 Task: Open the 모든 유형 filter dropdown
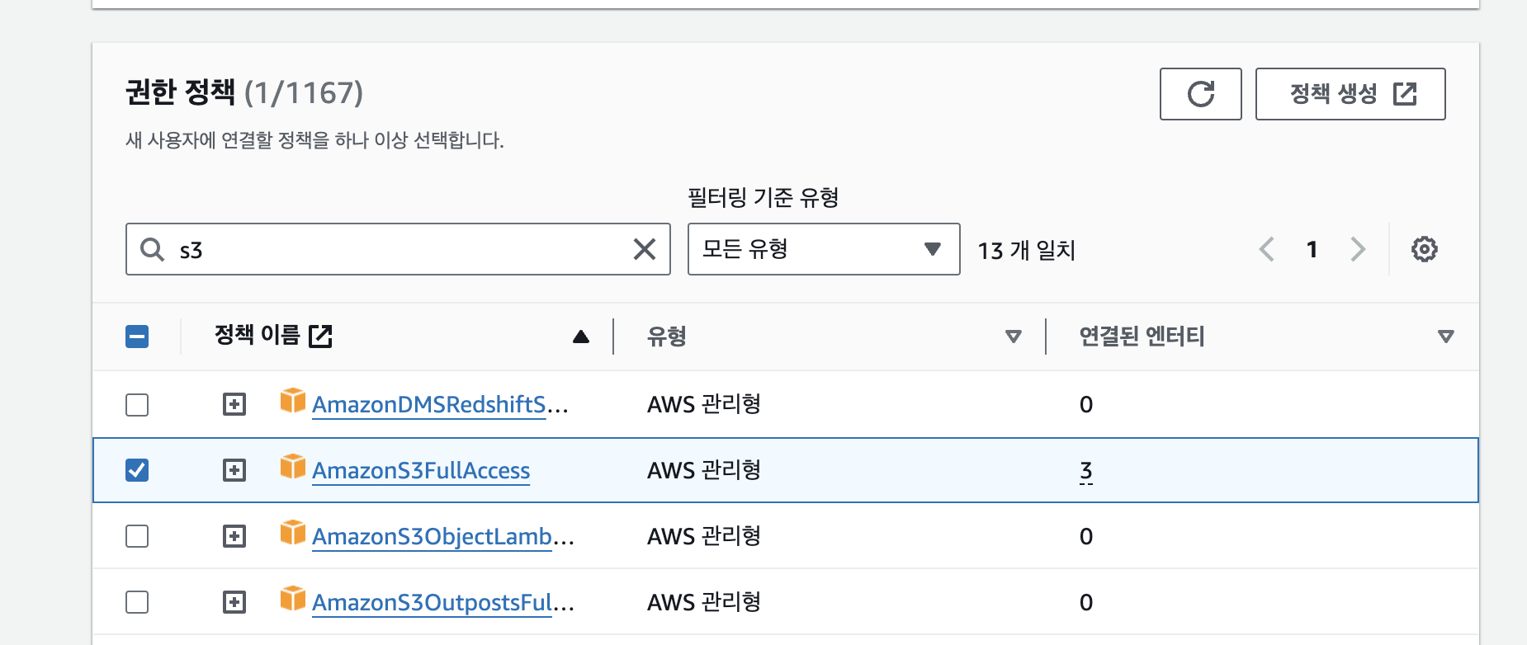(824, 249)
